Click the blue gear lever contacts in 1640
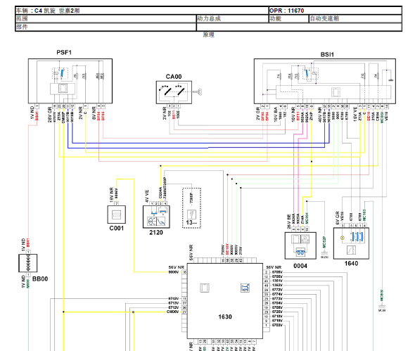Image resolution: width=415 pixels, height=351 pixels. point(357,236)
